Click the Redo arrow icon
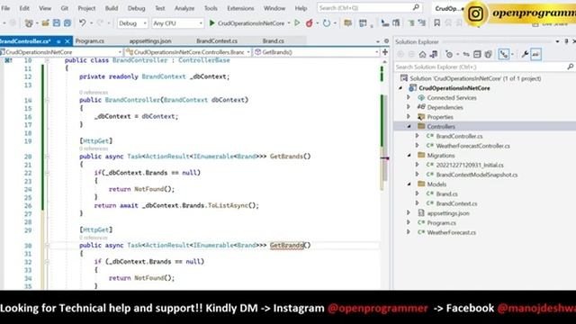This screenshot has height=324, width=576. click(100, 22)
